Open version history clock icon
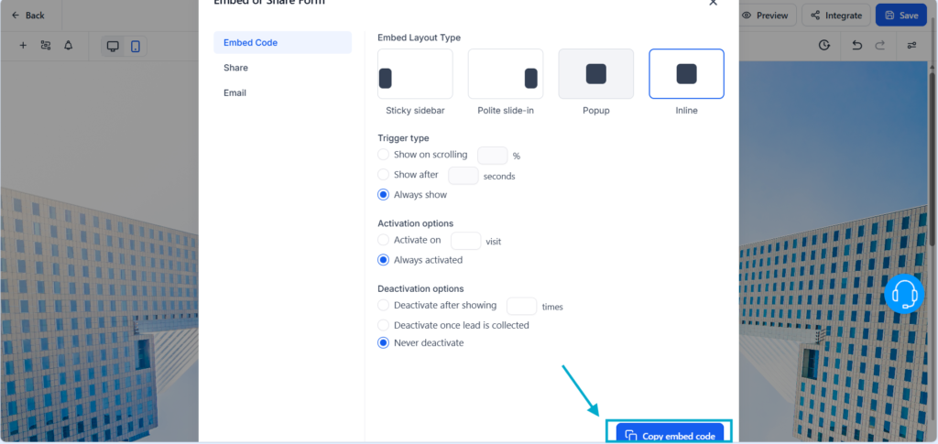Image resolution: width=938 pixels, height=444 pixels. tap(824, 45)
